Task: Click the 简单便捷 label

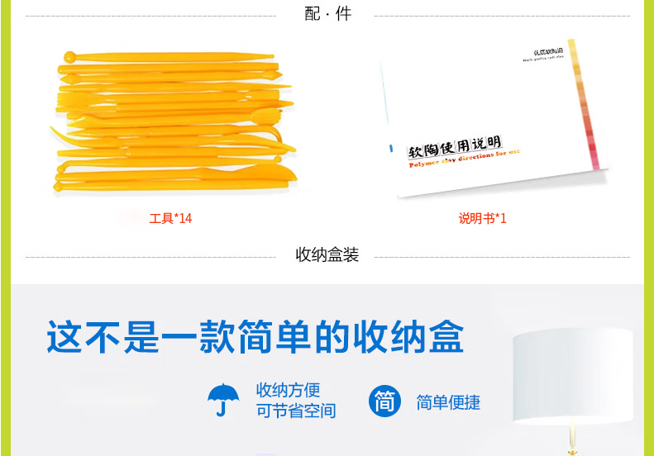Action: tap(448, 402)
